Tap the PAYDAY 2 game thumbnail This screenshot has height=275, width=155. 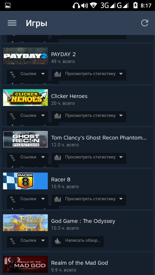click(25, 56)
